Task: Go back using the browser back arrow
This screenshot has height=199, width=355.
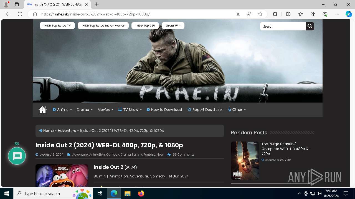Action: 8,14
